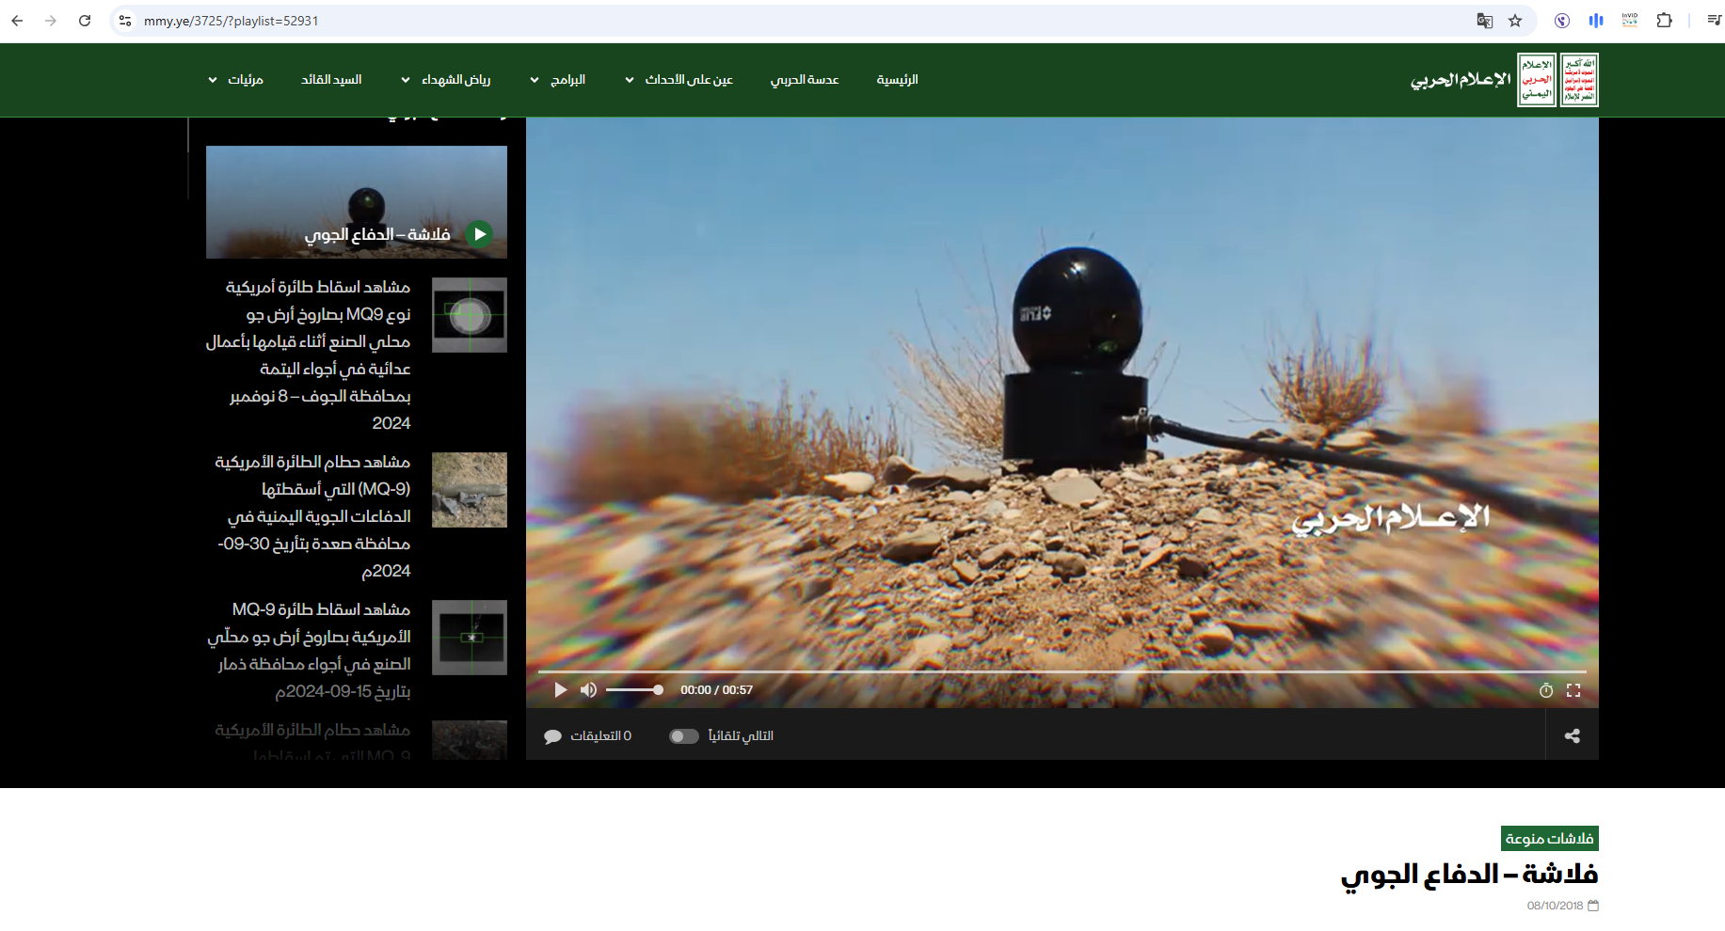This screenshot has width=1725, height=931.
Task: Bookmark this page with the star icon
Action: tap(1515, 21)
